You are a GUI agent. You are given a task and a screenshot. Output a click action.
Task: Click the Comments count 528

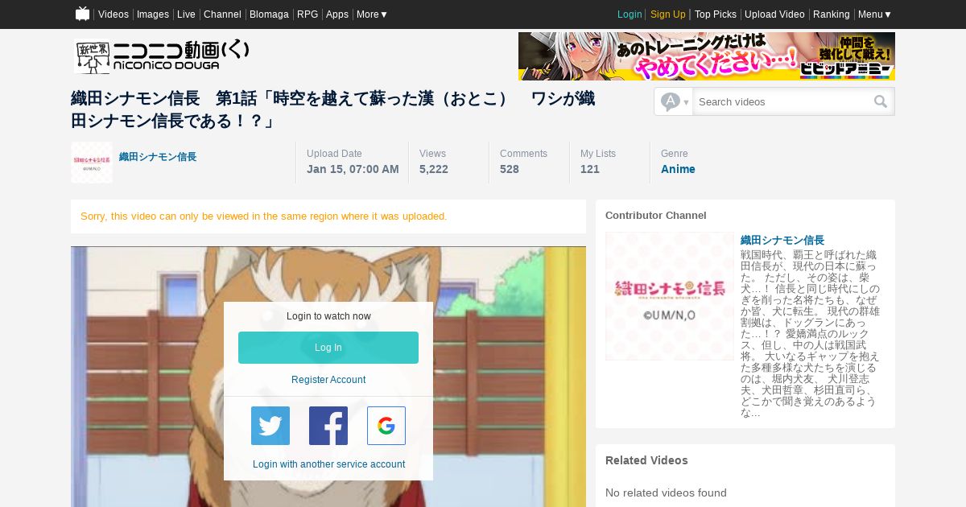(x=510, y=169)
